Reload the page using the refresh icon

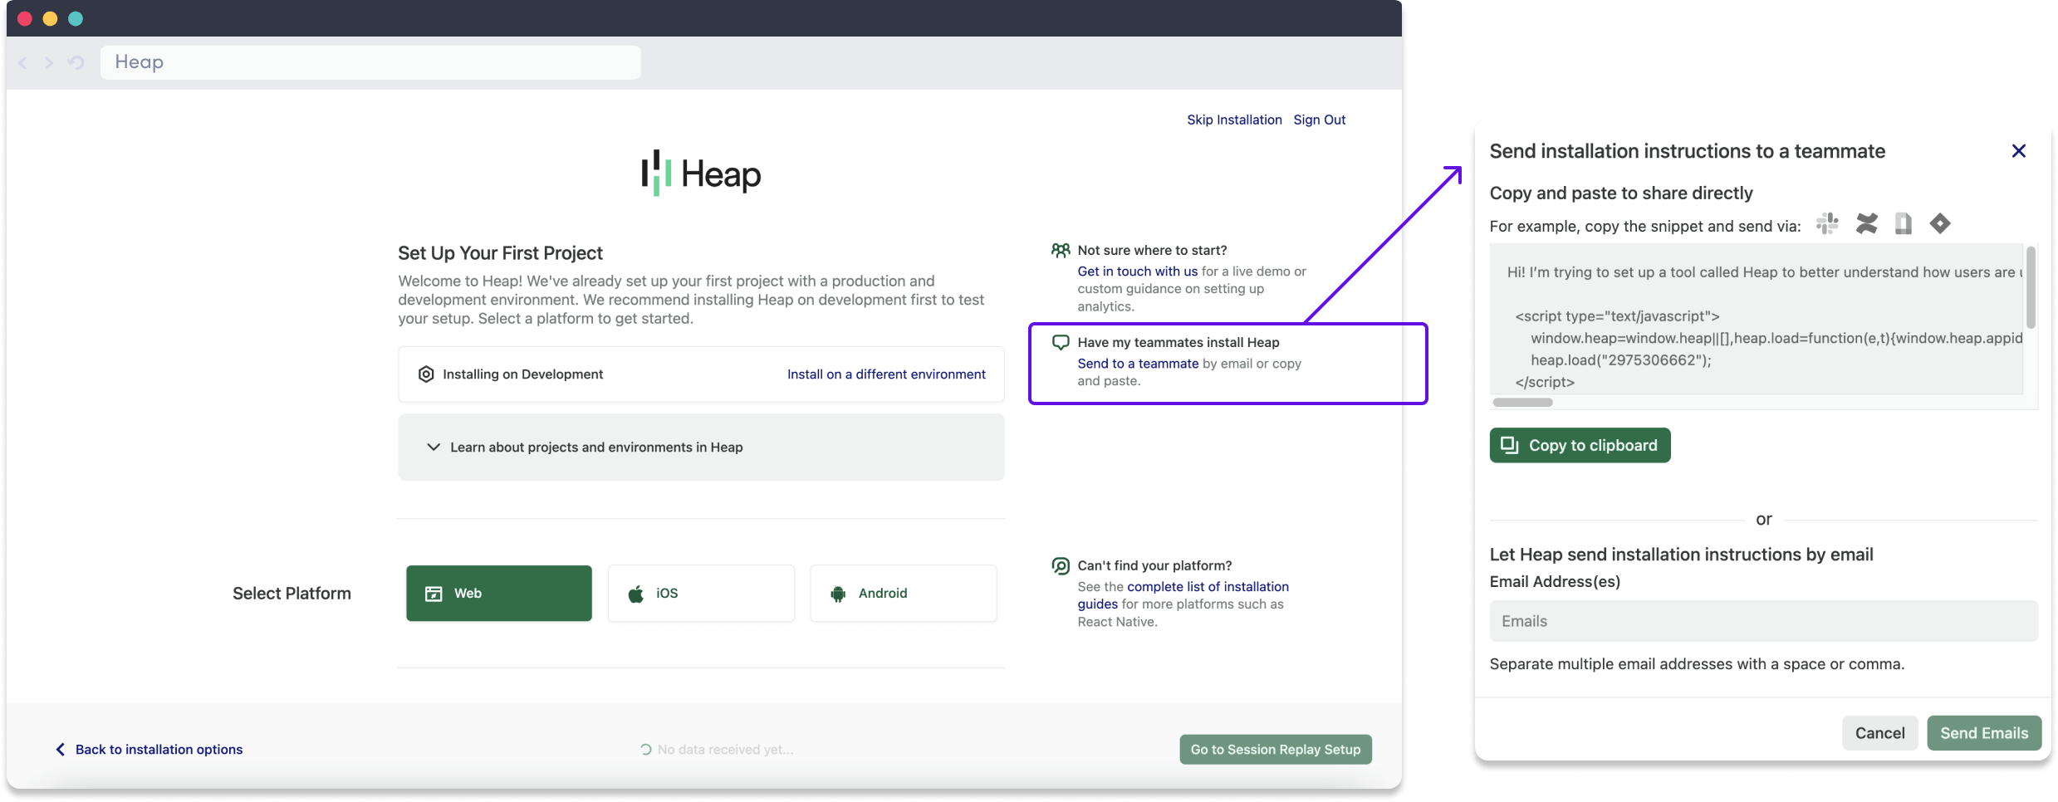76,62
